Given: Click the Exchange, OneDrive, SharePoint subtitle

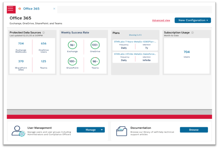Looking at the screenshot, I should coord(36,23).
